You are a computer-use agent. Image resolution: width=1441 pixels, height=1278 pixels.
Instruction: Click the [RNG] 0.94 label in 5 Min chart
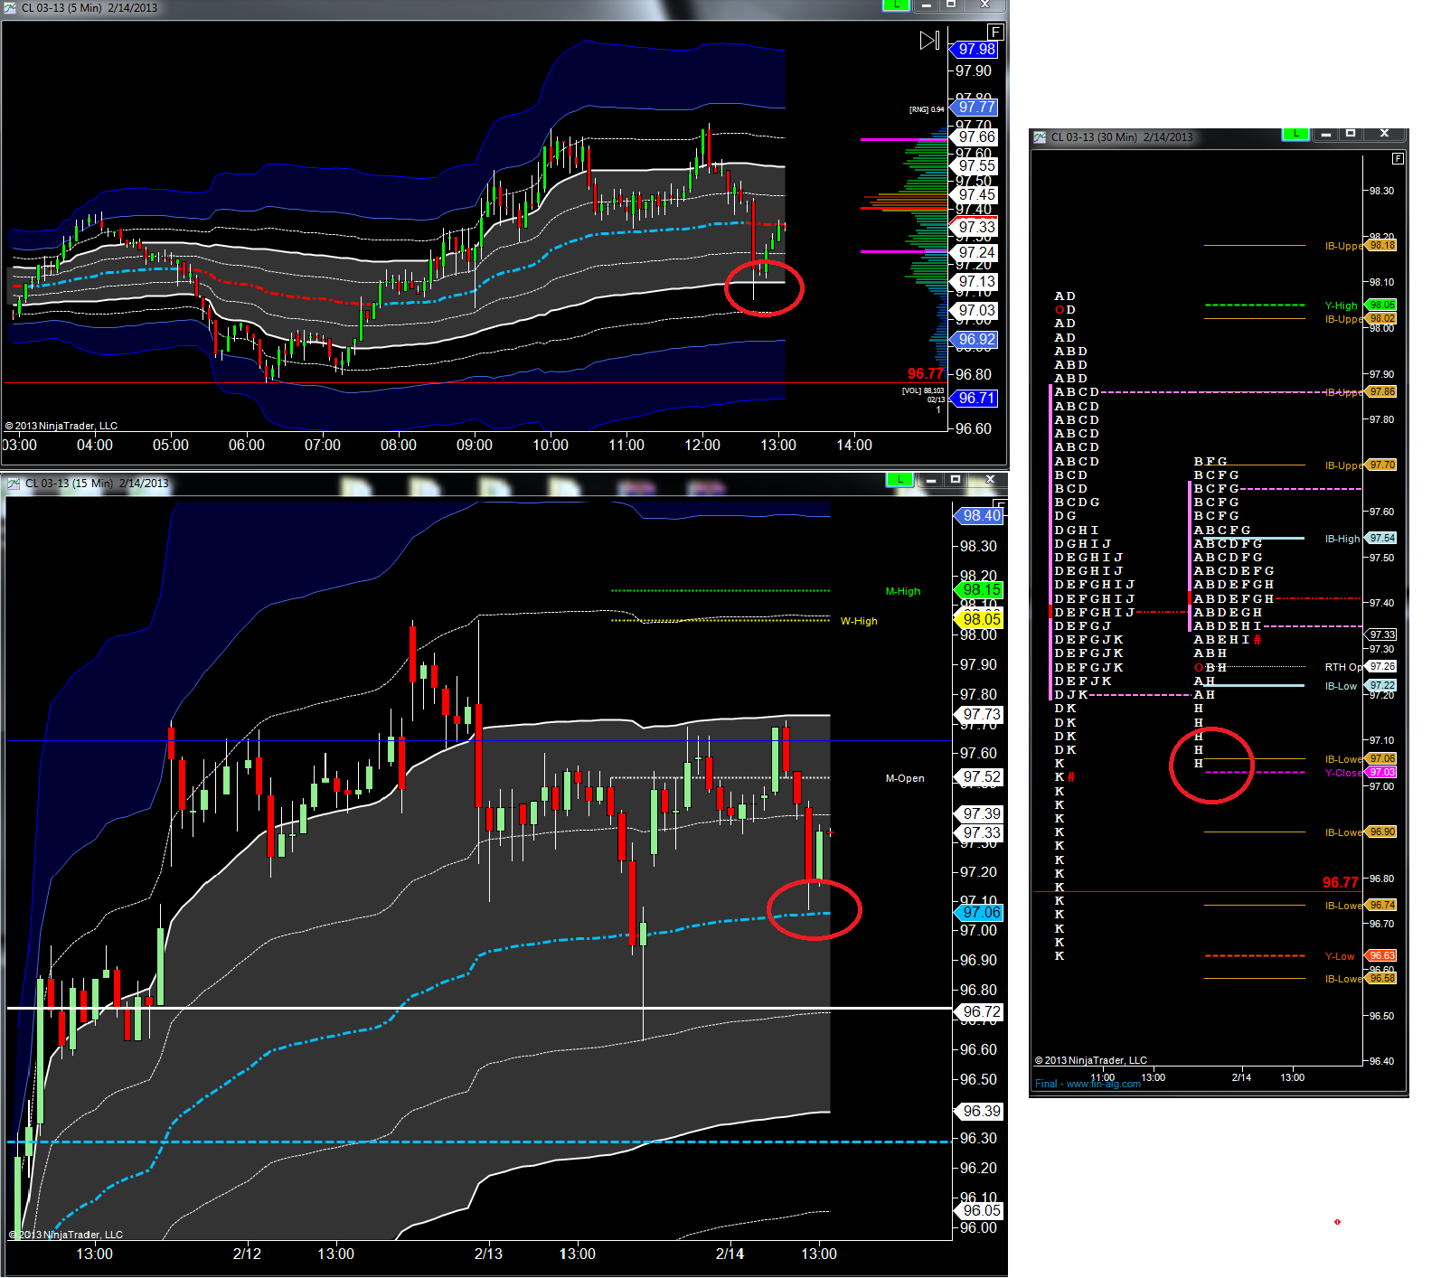click(x=927, y=109)
